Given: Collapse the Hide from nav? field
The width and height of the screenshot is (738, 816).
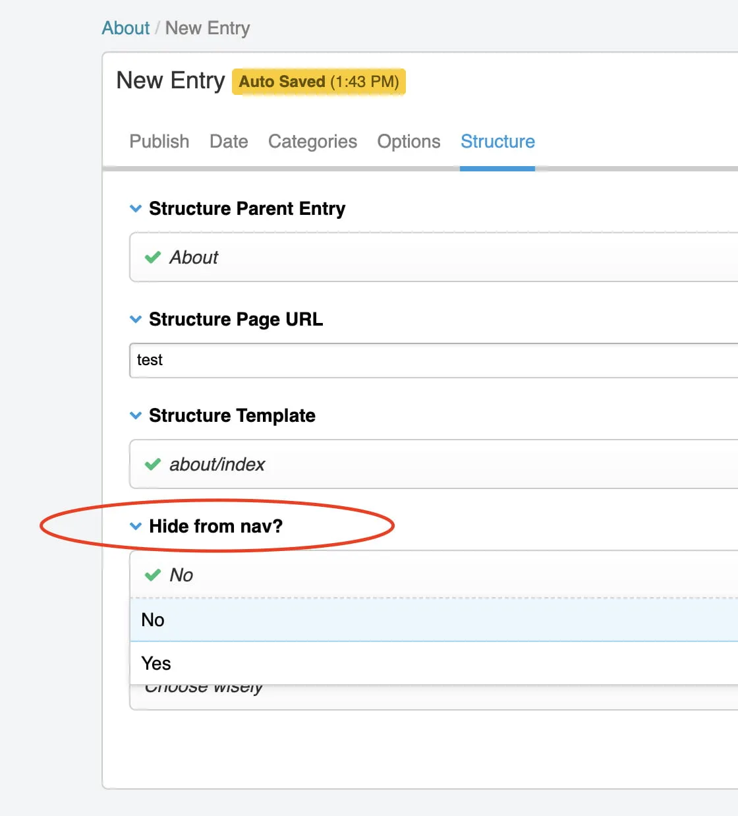Looking at the screenshot, I should 136,527.
